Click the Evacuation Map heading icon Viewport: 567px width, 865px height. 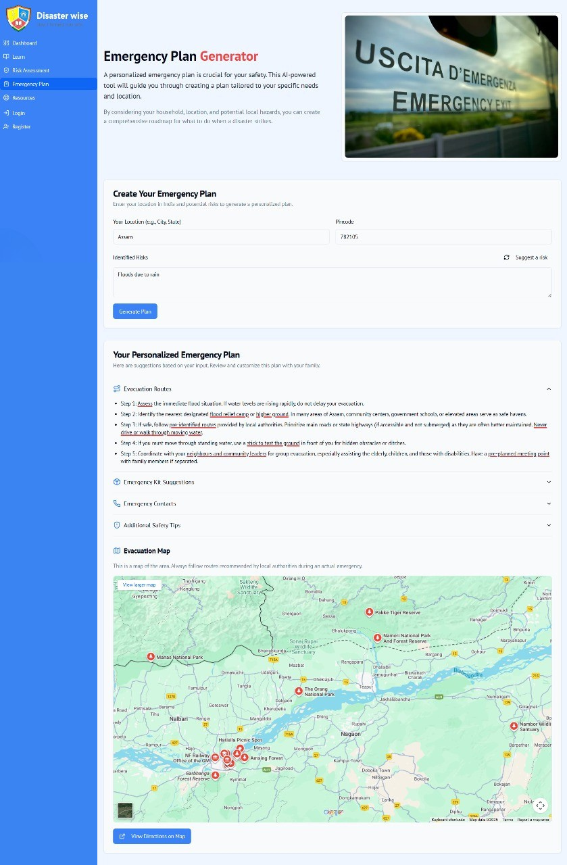[x=117, y=551]
